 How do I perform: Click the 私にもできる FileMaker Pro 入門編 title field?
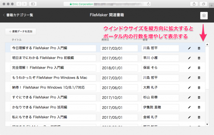point(53,117)
